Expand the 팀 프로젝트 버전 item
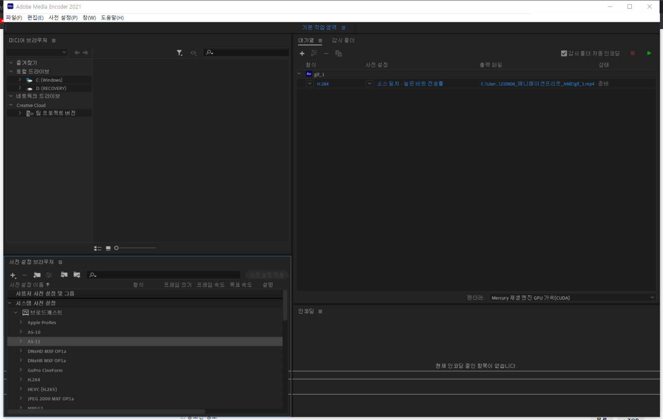663x420 pixels. click(20, 113)
